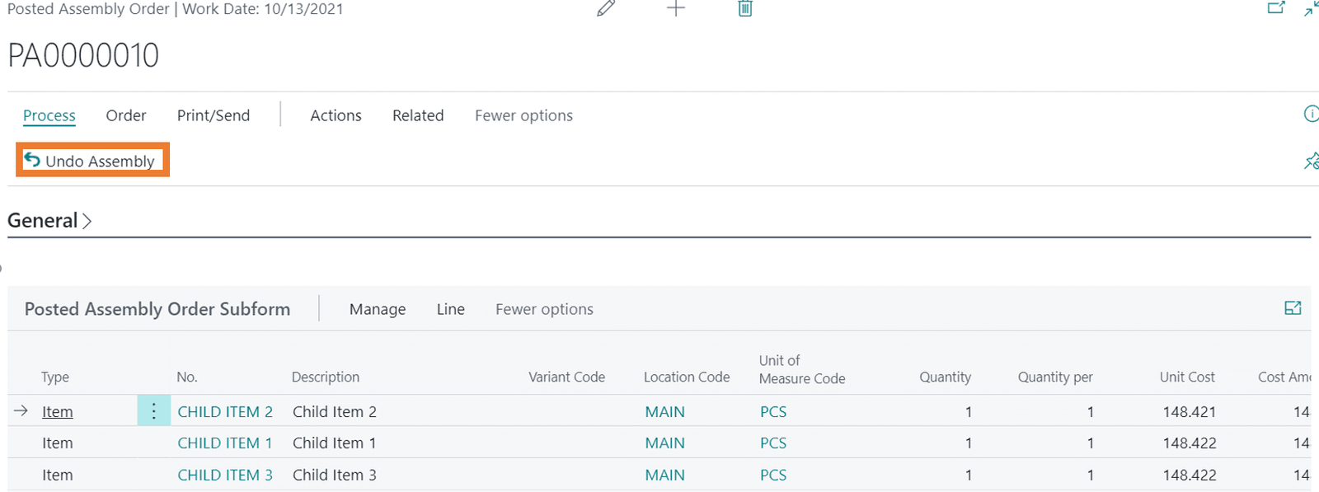Expand the subform to full screen icon
The height and width of the screenshot is (492, 1319).
pyautogui.click(x=1293, y=308)
